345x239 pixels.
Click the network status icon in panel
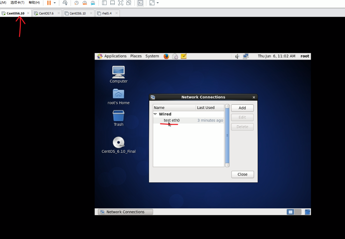point(246,56)
